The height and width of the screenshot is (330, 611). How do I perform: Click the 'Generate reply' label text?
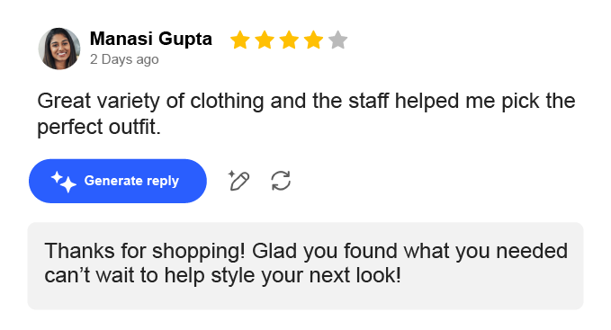(131, 181)
